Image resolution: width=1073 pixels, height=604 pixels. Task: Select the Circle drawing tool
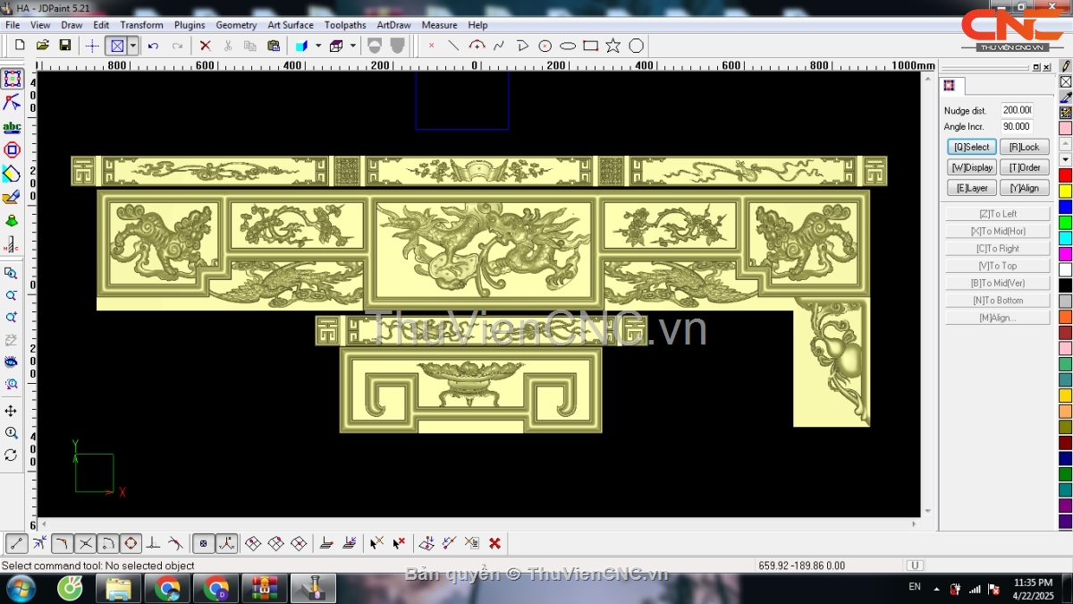(545, 46)
